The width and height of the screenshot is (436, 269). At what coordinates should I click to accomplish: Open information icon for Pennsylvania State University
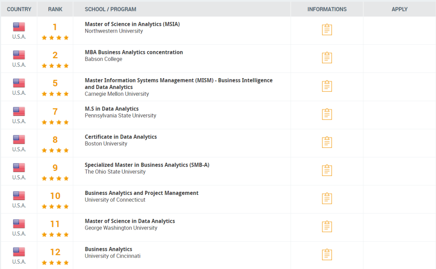[x=327, y=114]
